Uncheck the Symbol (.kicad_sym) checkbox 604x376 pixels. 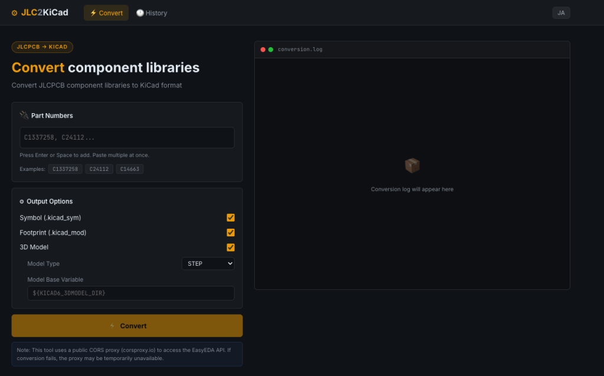coord(231,218)
